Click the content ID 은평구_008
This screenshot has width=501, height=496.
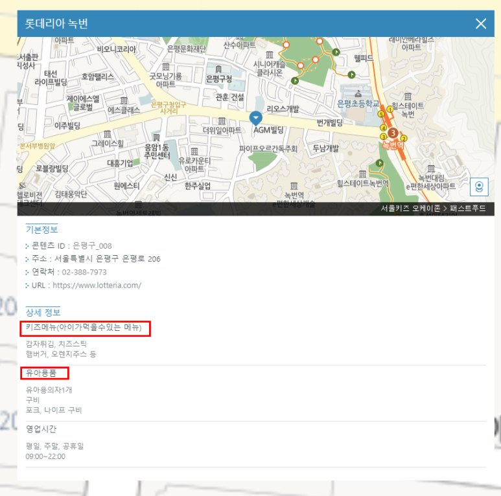[x=92, y=246]
